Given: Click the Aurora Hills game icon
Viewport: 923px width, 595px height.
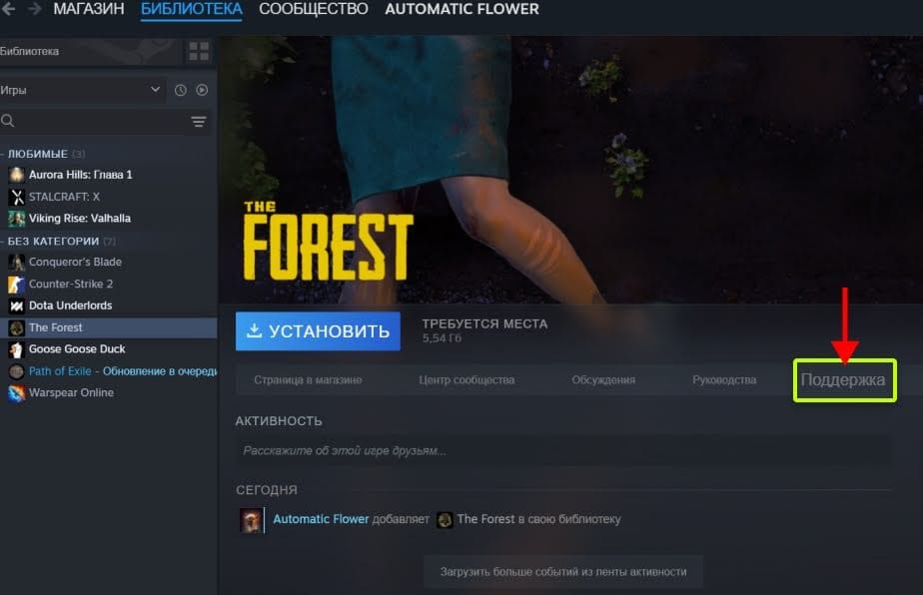Looking at the screenshot, I should point(16,174).
